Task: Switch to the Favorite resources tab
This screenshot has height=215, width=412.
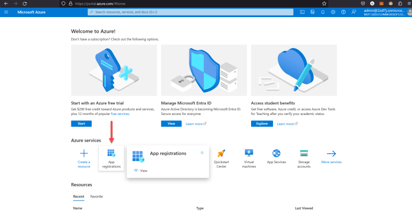Action: (97, 196)
